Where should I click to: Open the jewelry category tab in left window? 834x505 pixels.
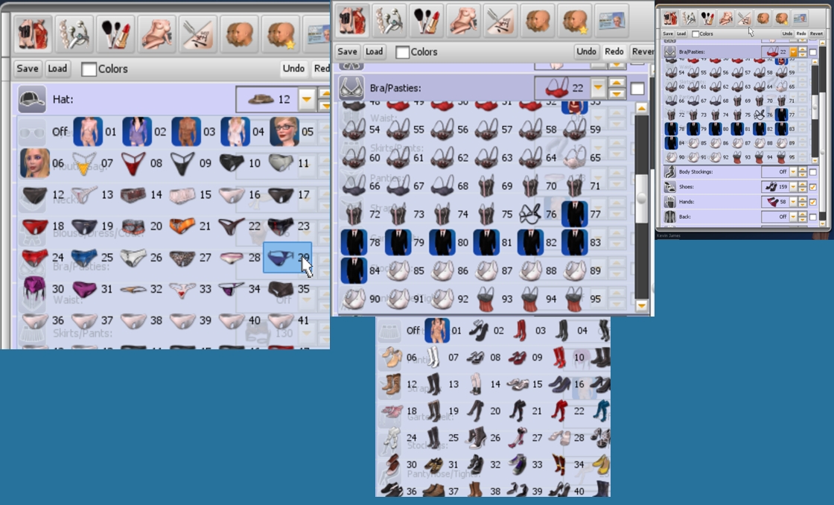tap(74, 33)
